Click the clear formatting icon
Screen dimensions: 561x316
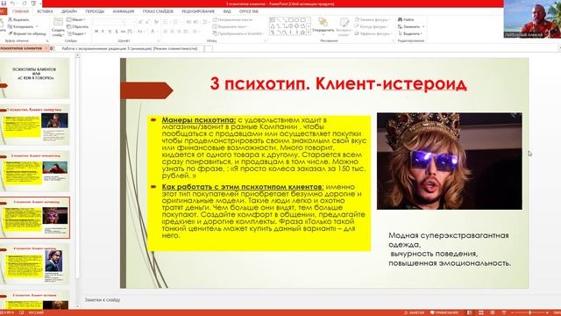click(156, 22)
